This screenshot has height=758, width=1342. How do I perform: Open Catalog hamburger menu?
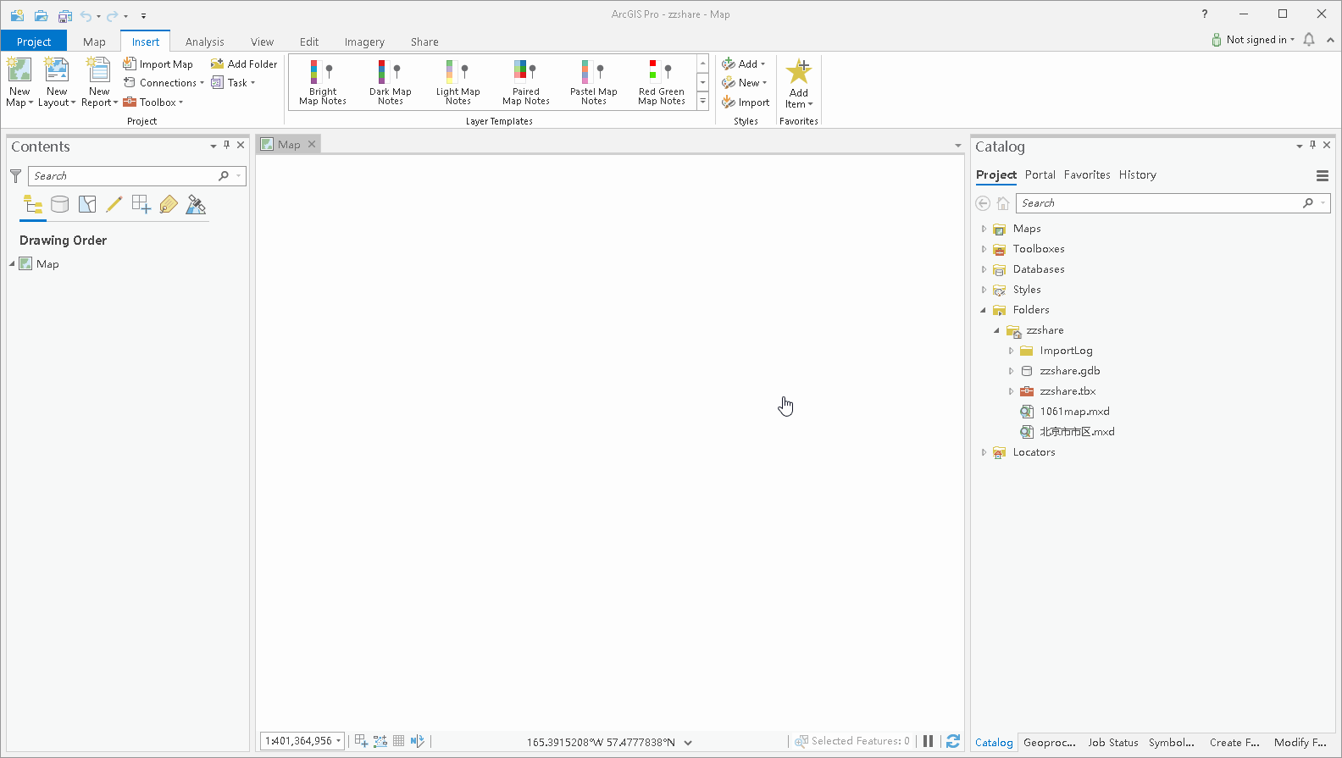(x=1322, y=176)
